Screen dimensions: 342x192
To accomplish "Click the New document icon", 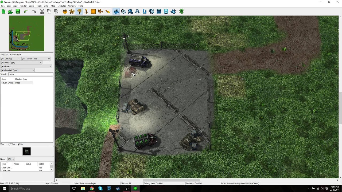I will point(3,11).
